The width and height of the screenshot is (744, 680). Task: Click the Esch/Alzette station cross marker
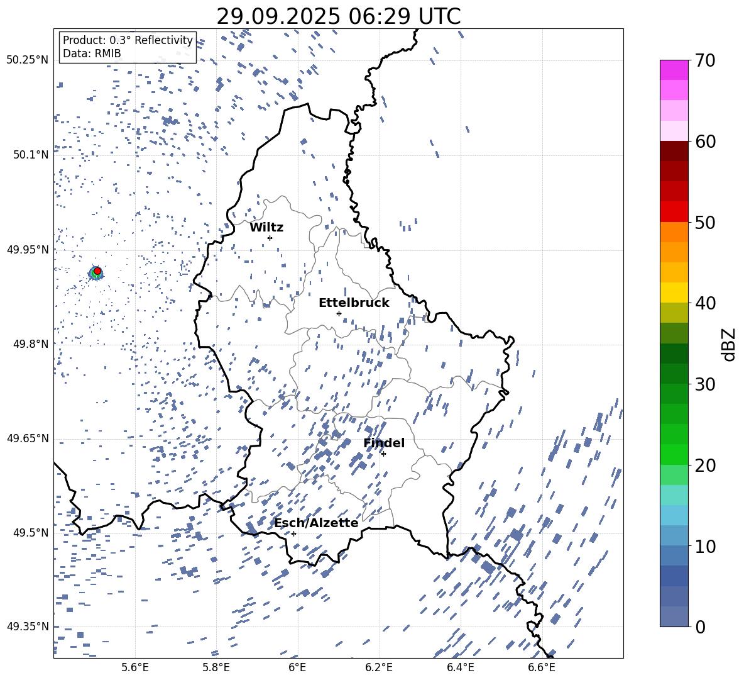293,533
